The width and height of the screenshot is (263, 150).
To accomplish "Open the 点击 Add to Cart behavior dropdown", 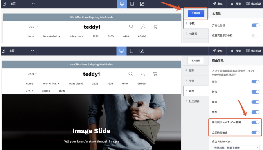I will coord(235,148).
